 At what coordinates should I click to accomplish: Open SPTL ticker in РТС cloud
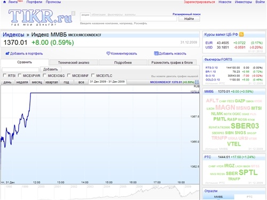(x=248, y=172)
